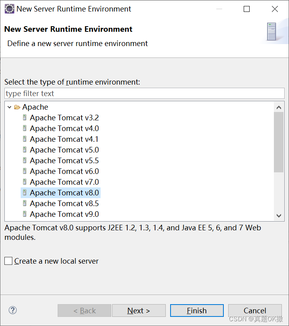Select Apache Tomcat v6.0 text
This screenshot has width=289, height=326.
64,171
